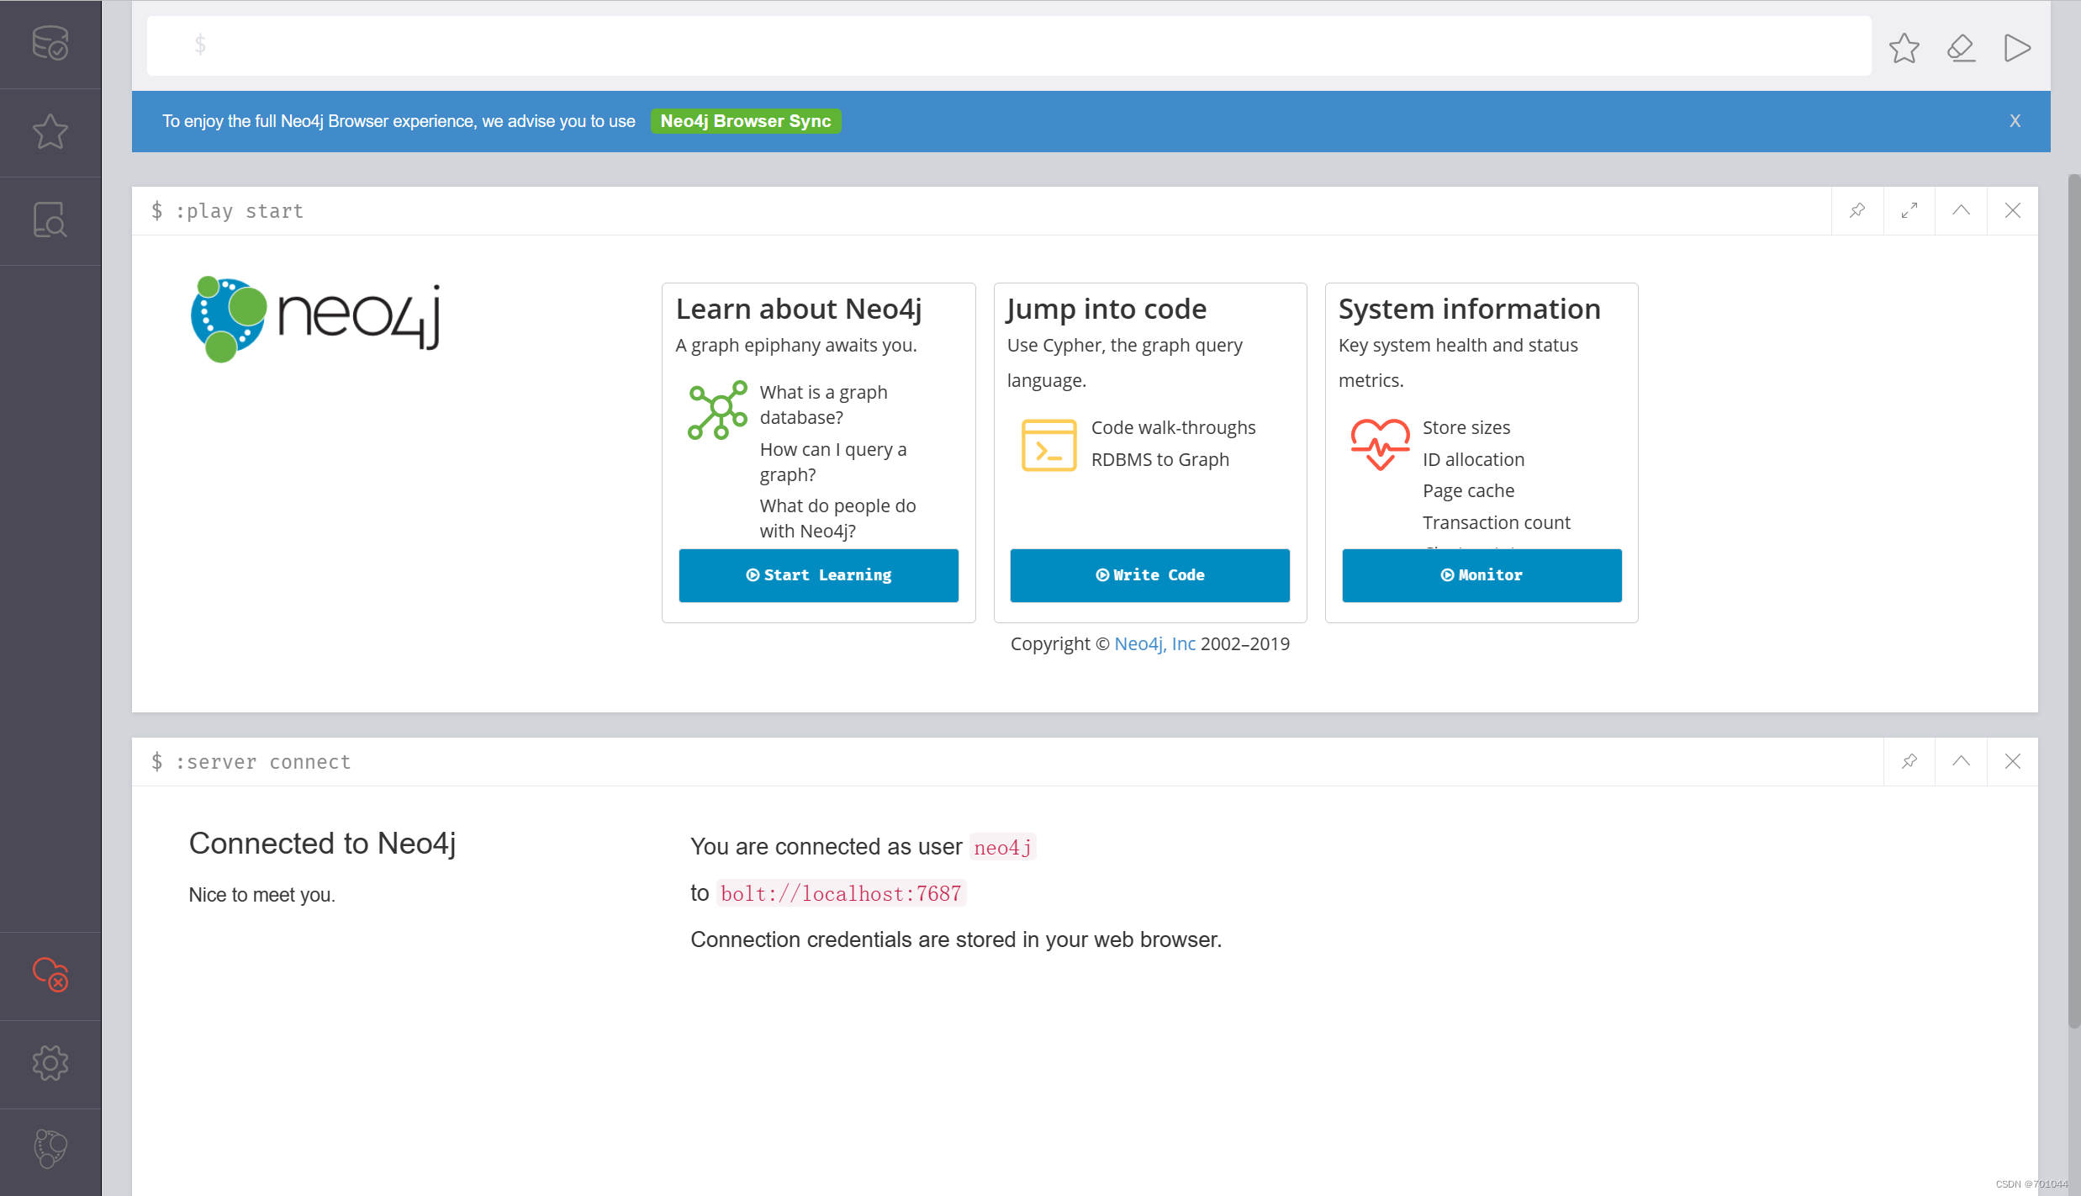
Task: Open Browser Settings gear icon
Action: pyautogui.click(x=50, y=1064)
